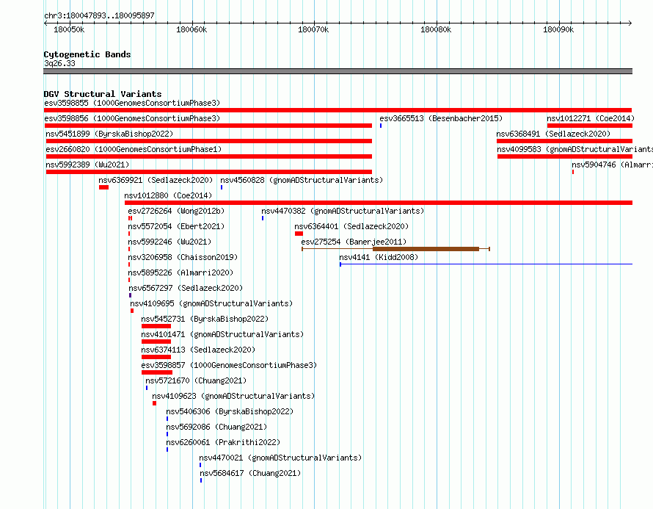Open nsv1012880 (Coe2014) label

[168, 195]
